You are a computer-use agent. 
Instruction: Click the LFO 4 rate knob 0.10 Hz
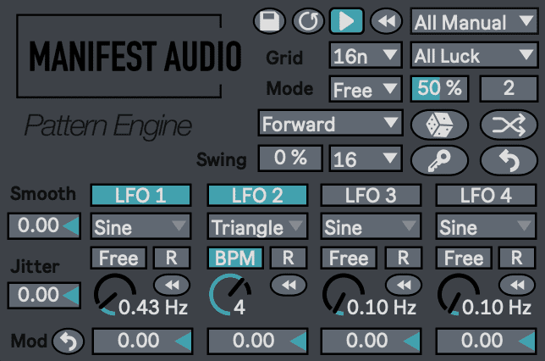click(x=459, y=295)
